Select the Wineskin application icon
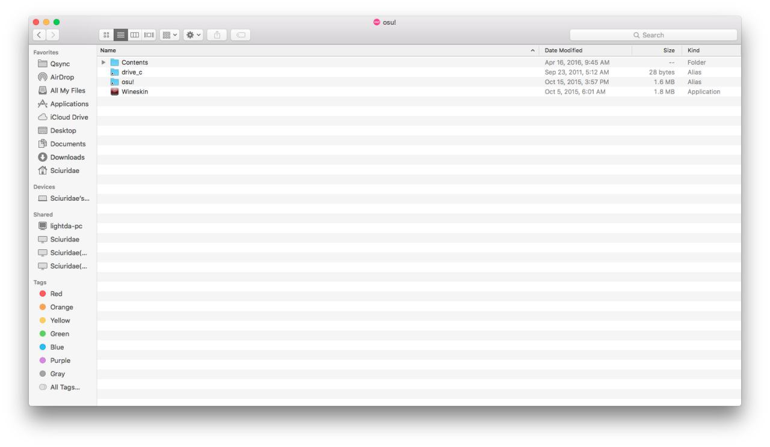 [115, 91]
